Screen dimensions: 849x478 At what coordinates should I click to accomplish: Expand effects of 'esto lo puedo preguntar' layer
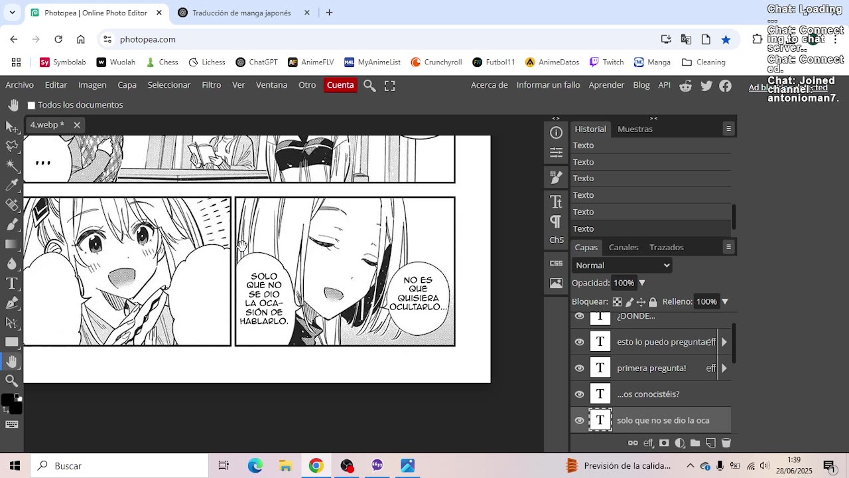point(724,342)
